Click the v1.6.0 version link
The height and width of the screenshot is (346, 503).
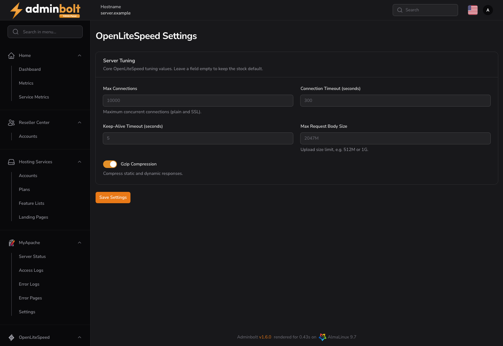[x=265, y=337]
